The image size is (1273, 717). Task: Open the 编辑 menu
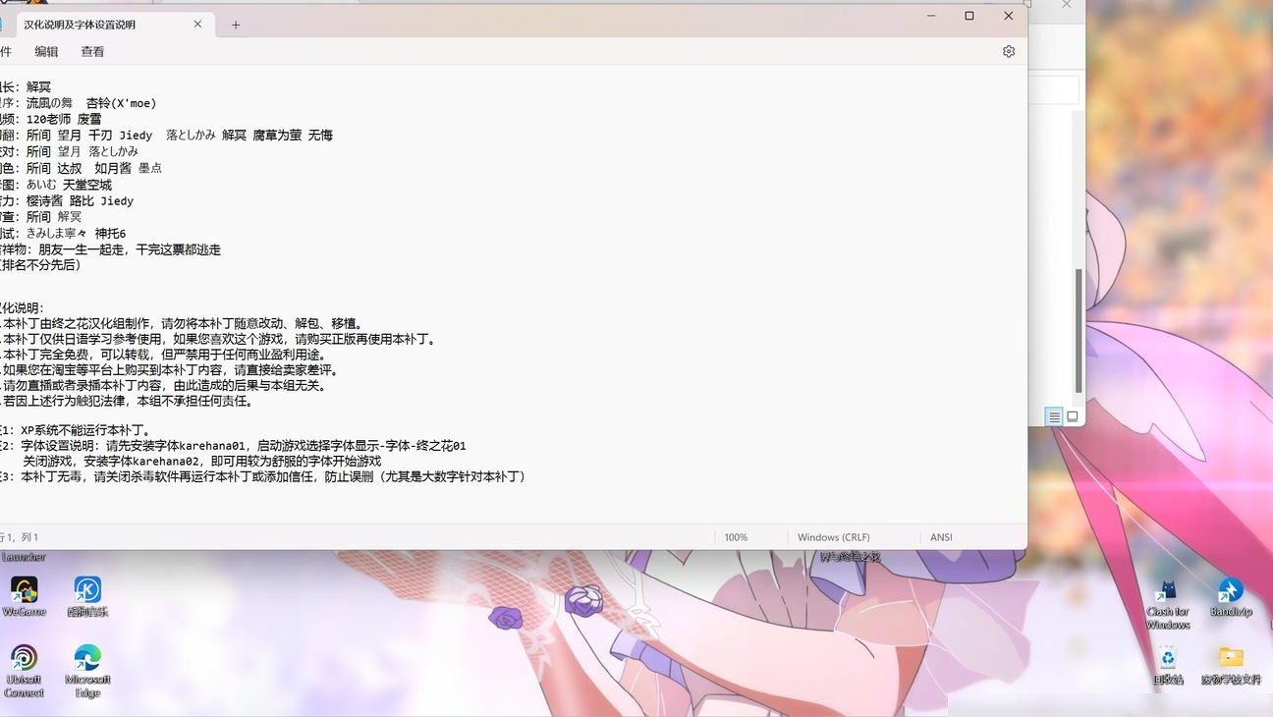(x=46, y=52)
